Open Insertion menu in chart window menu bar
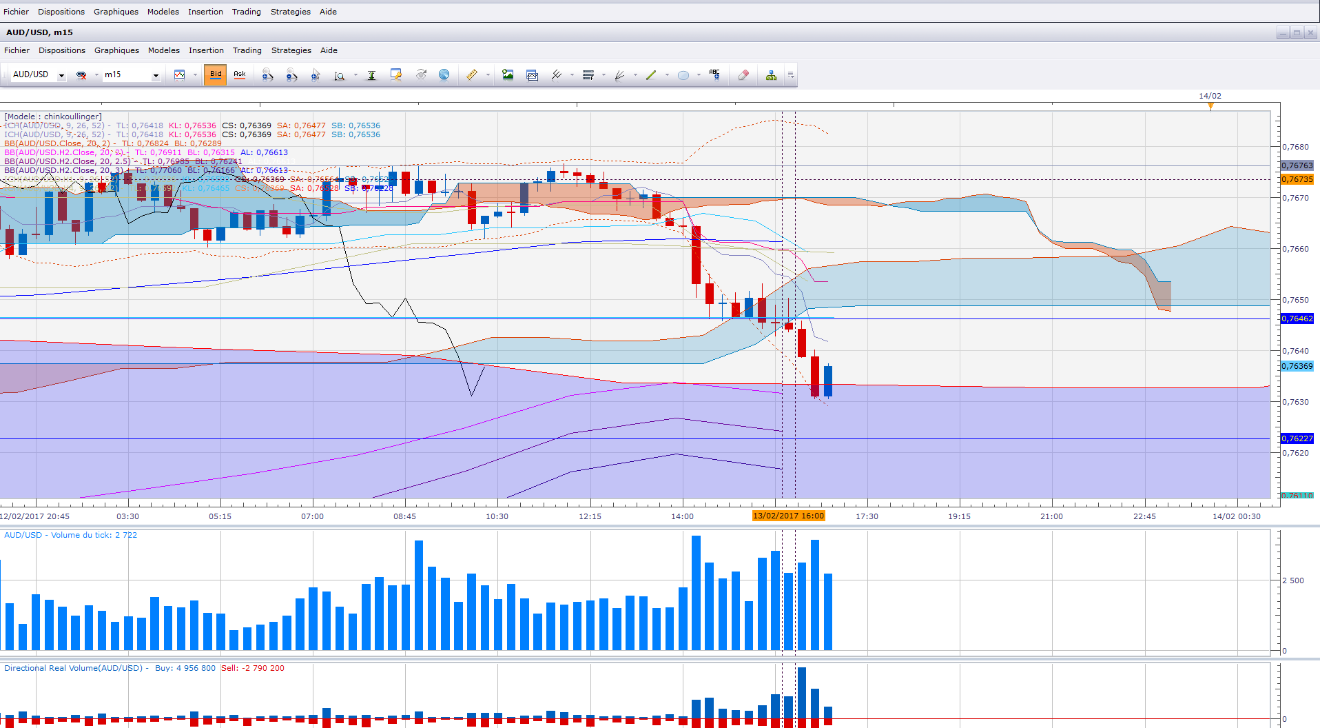Image resolution: width=1320 pixels, height=728 pixels. click(x=207, y=50)
